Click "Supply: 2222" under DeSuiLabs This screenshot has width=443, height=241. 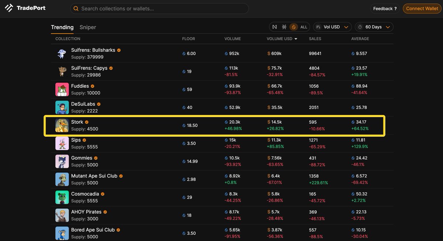[x=85, y=111]
